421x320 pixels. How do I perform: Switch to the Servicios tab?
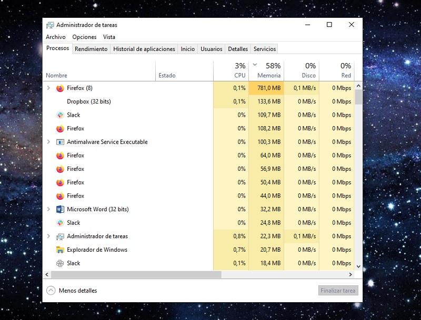pyautogui.click(x=265, y=49)
